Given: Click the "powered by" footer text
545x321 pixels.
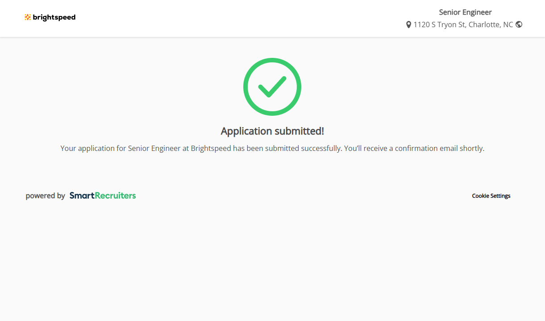Looking at the screenshot, I should 46,195.
